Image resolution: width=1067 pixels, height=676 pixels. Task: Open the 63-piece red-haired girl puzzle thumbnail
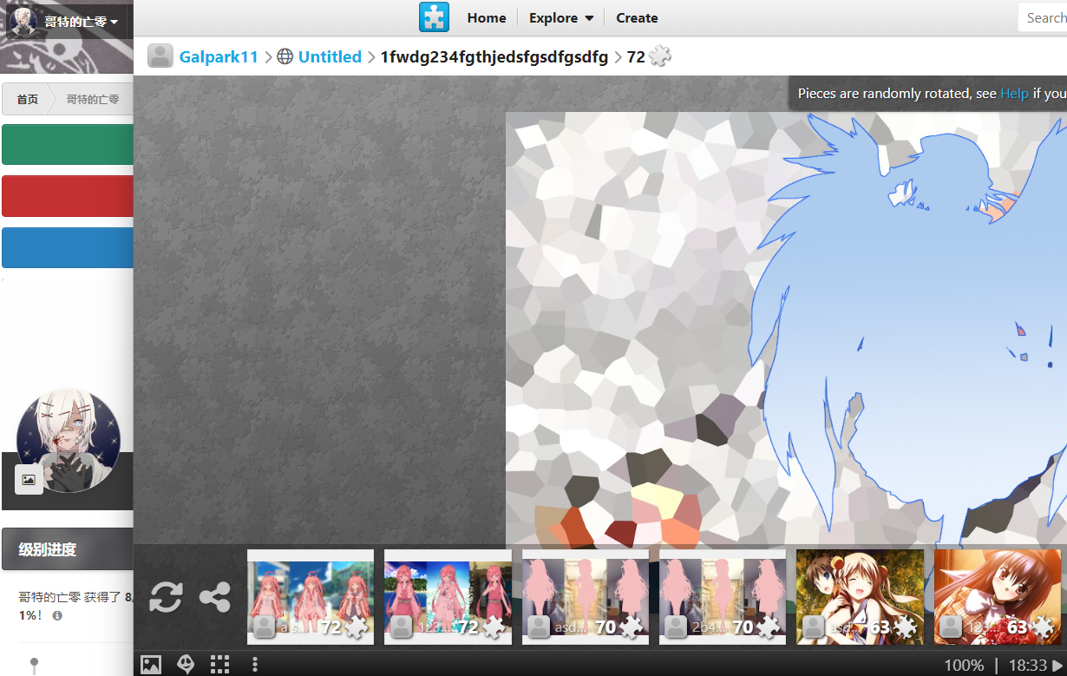point(998,597)
